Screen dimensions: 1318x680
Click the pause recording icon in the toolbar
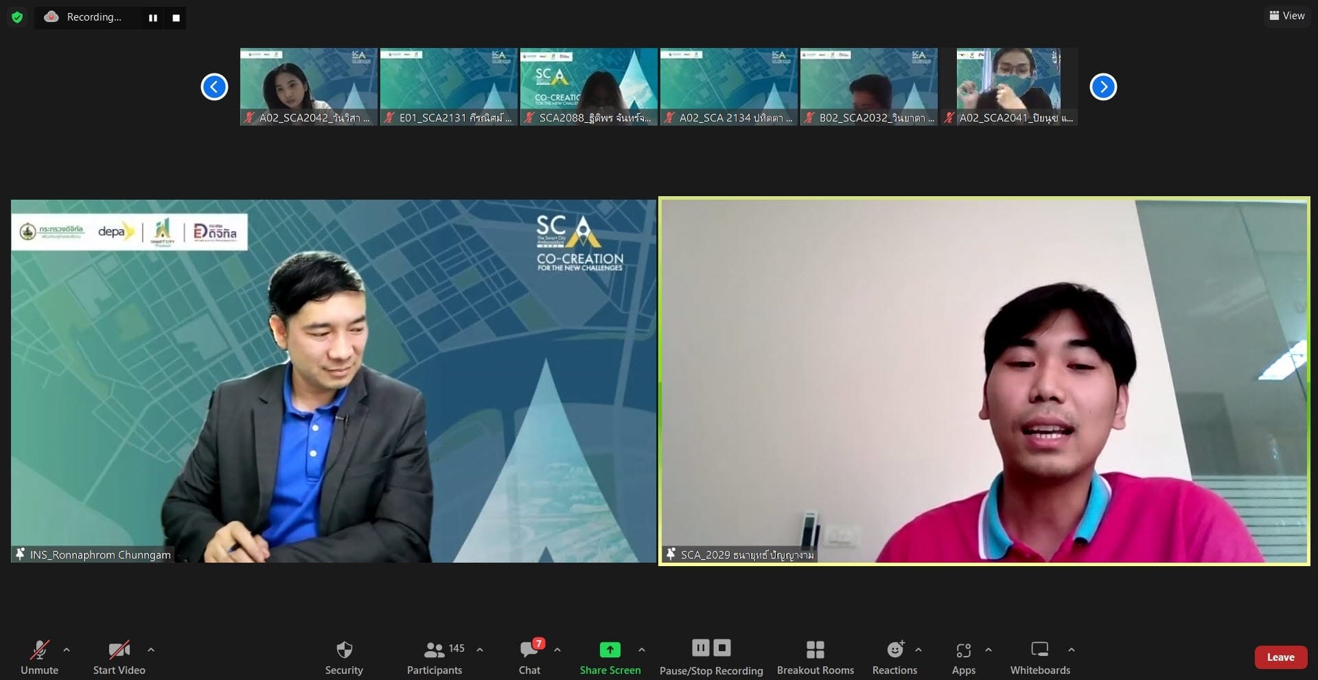(x=701, y=648)
